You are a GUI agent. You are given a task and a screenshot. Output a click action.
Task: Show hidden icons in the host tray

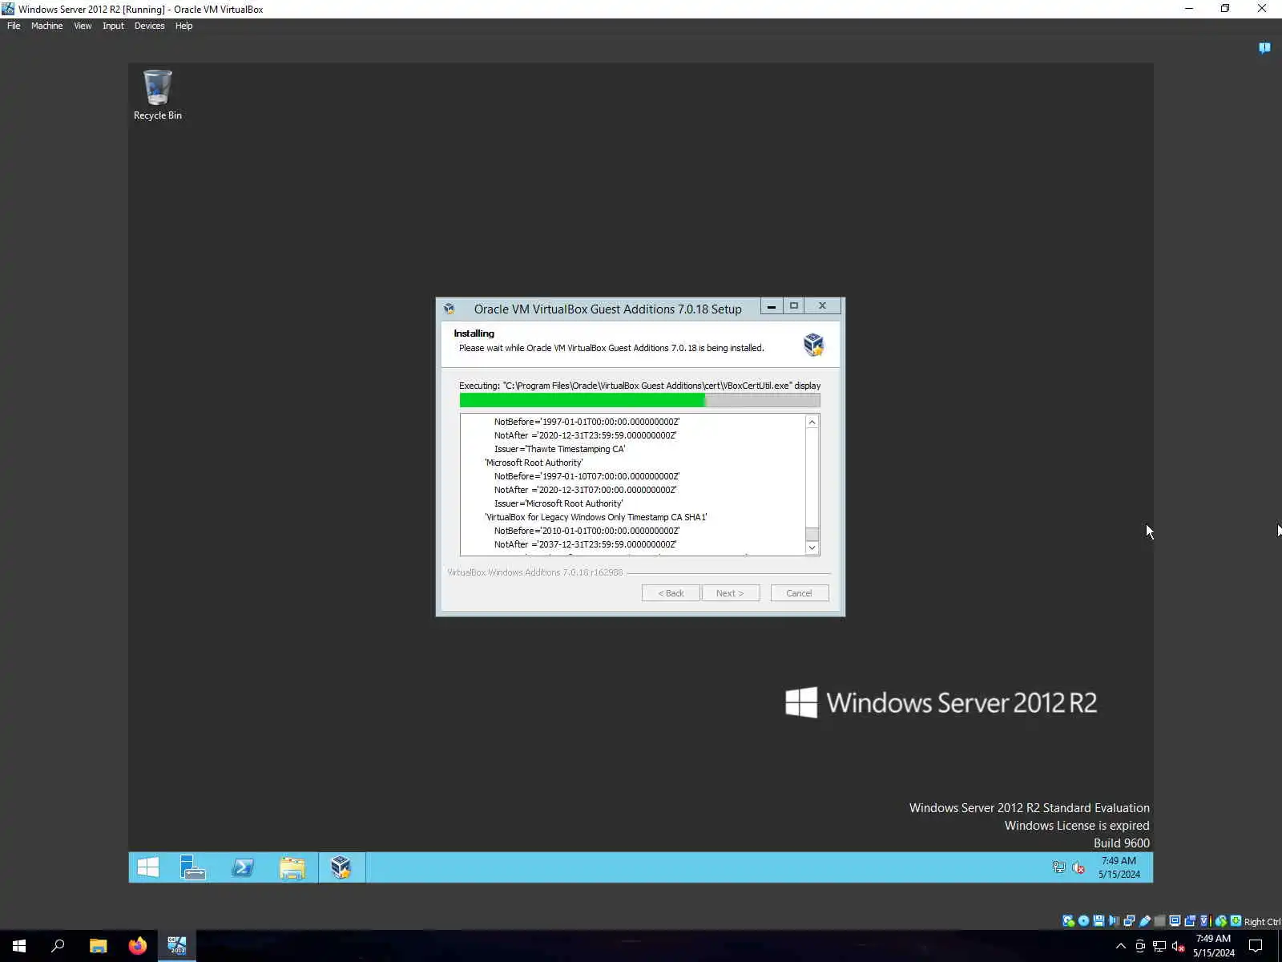(x=1121, y=946)
